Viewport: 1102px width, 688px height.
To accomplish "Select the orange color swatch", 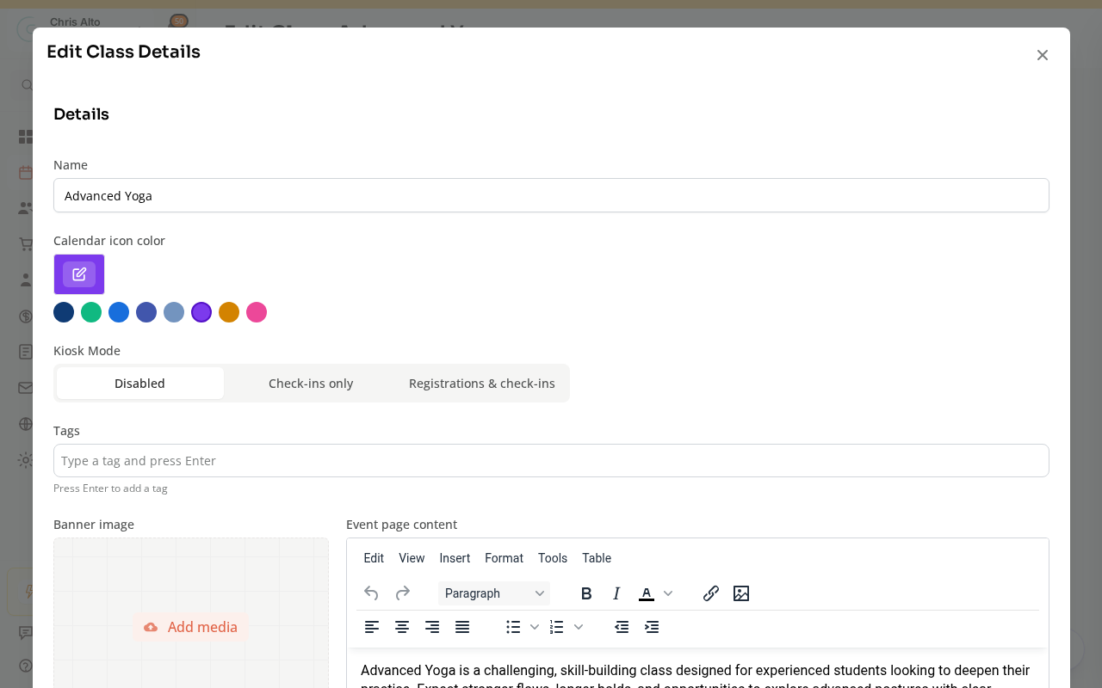I will (229, 312).
